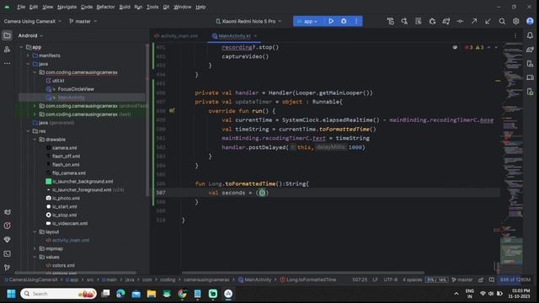This screenshot has height=303, width=539.
Task: Select camera.xml in drawable folder
Action: click(x=65, y=148)
